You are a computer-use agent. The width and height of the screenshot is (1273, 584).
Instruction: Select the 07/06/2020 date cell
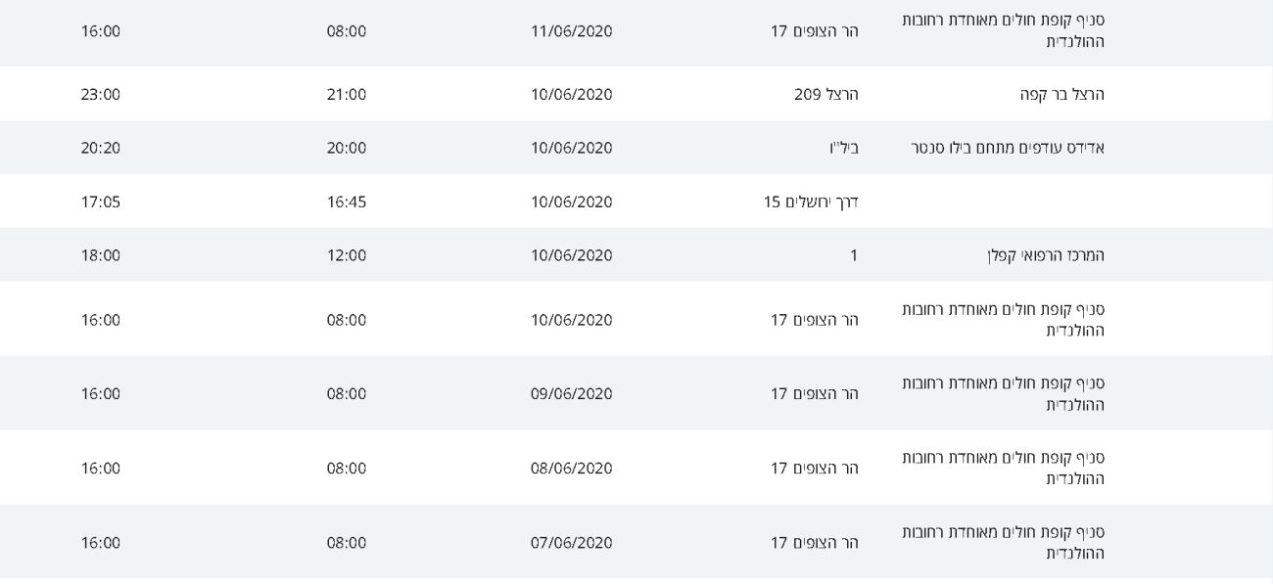[571, 543]
